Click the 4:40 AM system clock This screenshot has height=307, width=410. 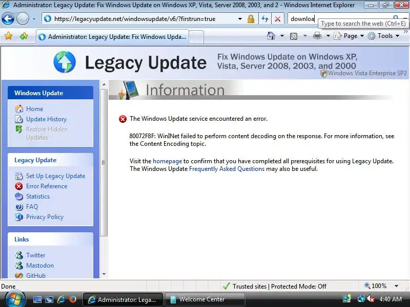[x=391, y=299]
